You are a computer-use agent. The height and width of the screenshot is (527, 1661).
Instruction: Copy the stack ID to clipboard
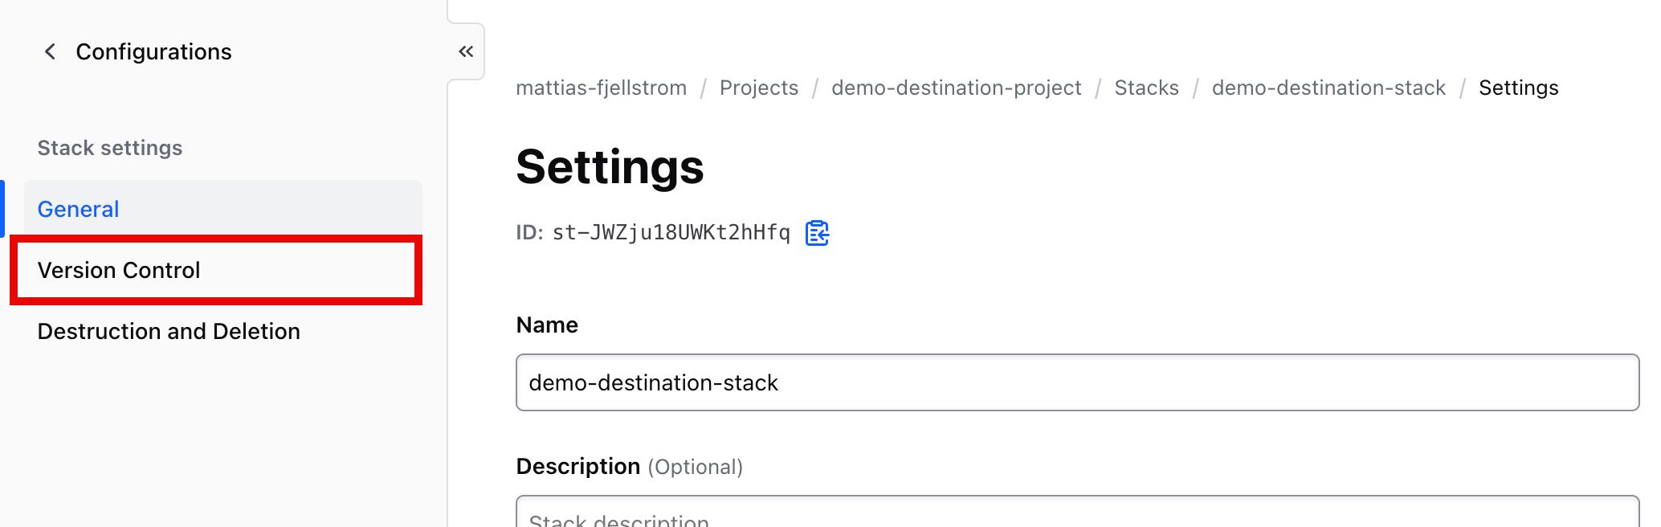817,233
